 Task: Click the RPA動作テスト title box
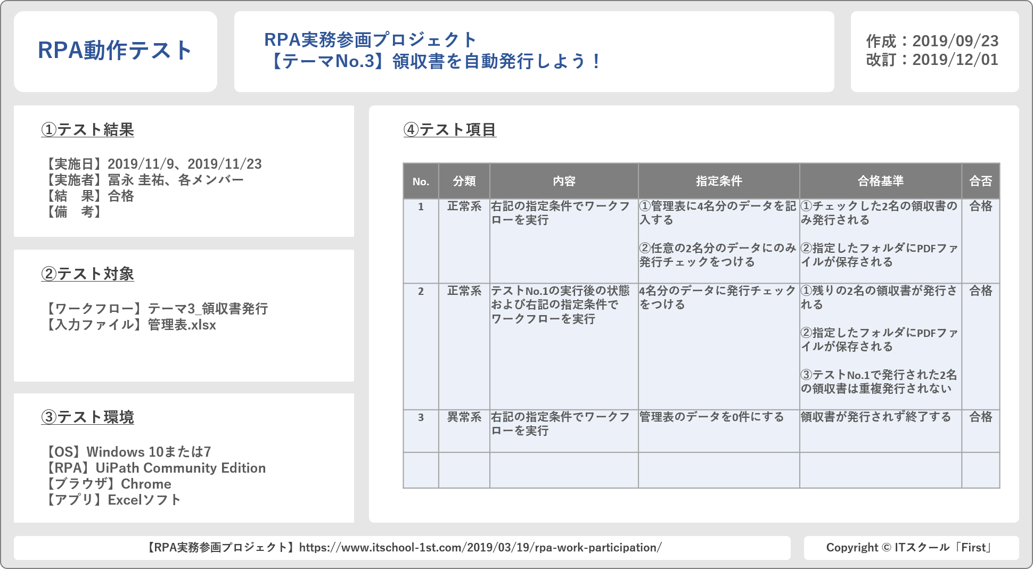point(115,51)
